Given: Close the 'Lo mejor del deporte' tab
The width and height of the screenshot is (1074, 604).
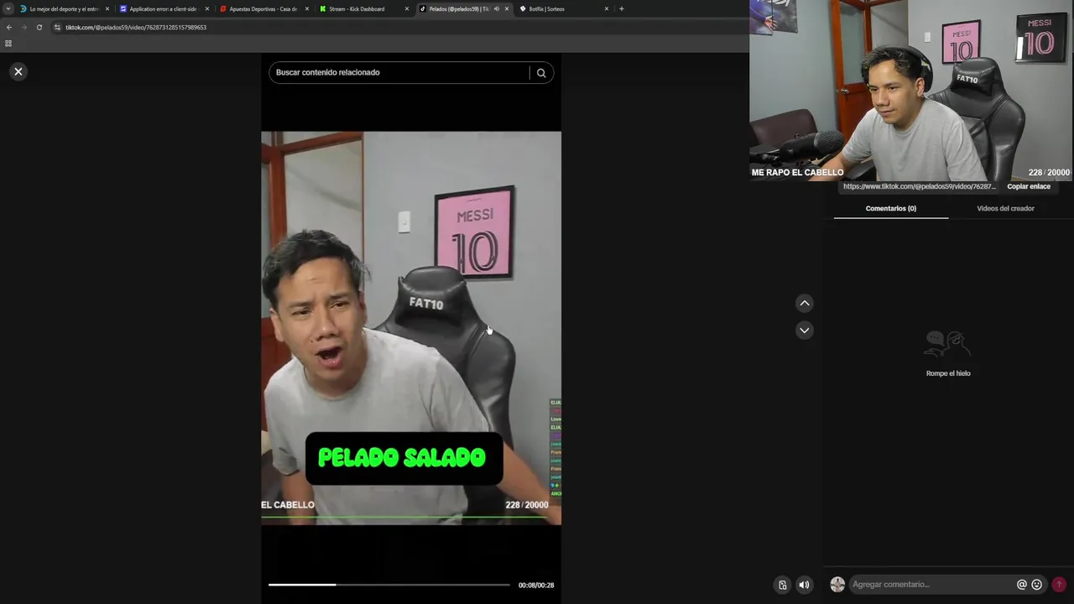Looking at the screenshot, I should click(107, 8).
